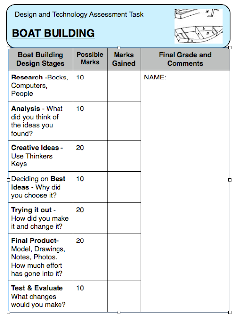This screenshot has width=236, height=318.
Task: Click the boat sketch image in header
Action: [x=198, y=26]
